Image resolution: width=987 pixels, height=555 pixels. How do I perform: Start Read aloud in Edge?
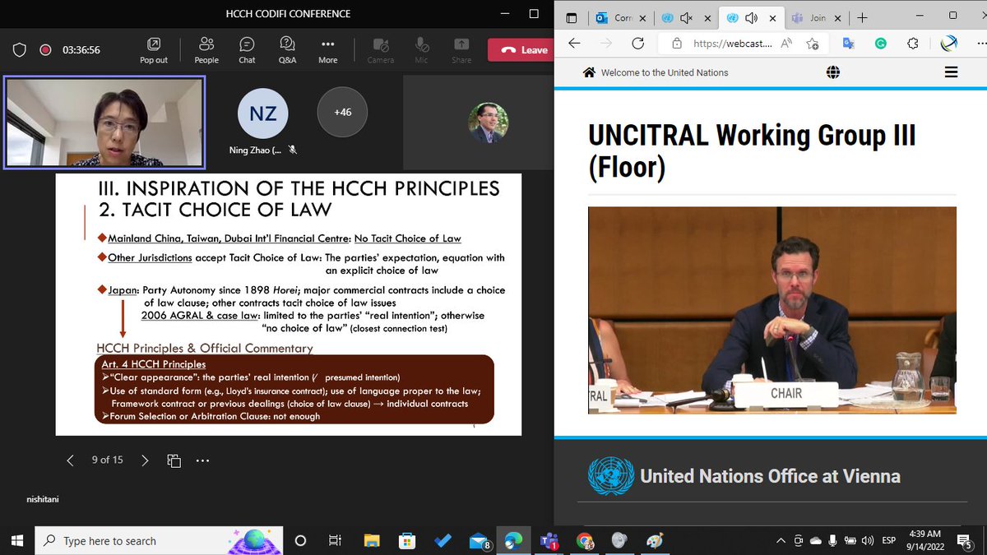pos(786,44)
